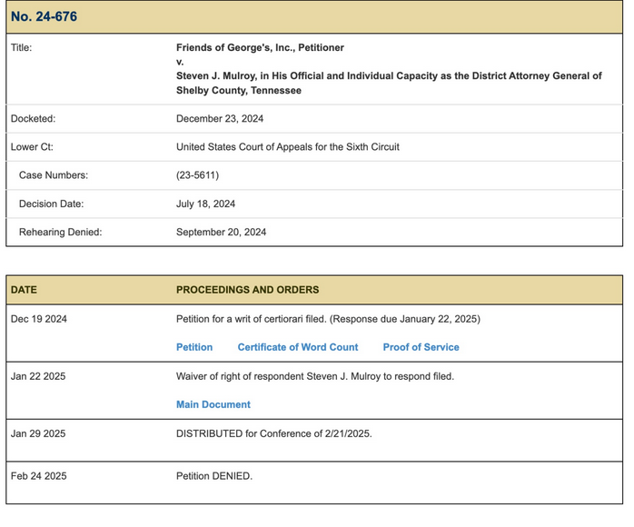634x527 pixels.
Task: Click the Jan 29 2025 date cell
Action: pos(38,434)
